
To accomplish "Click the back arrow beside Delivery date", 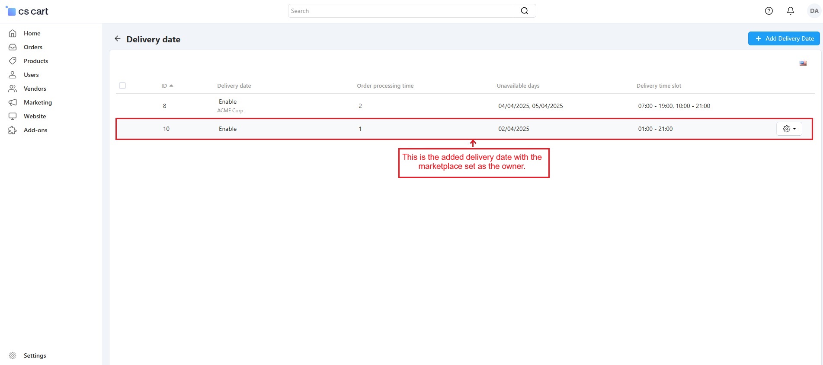I will click(x=117, y=39).
